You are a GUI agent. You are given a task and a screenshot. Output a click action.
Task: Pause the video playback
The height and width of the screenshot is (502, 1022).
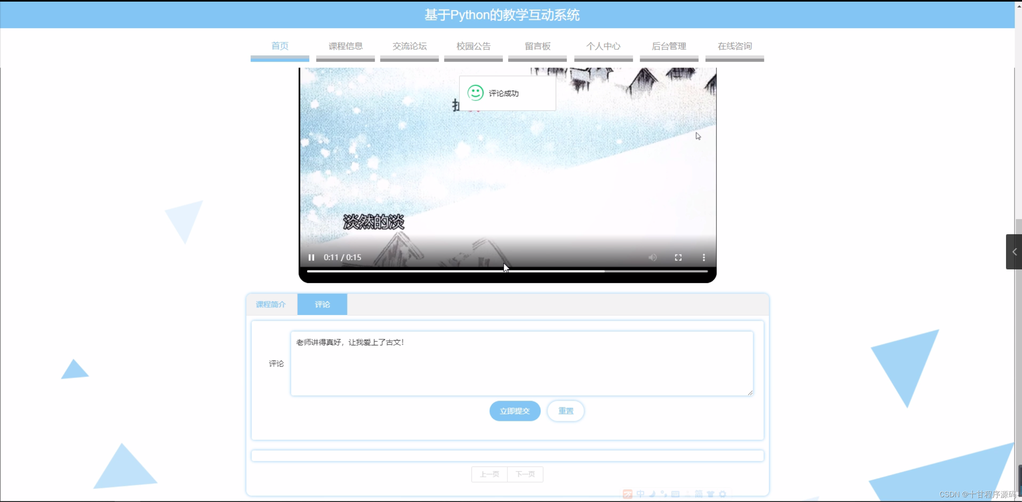[x=311, y=257]
